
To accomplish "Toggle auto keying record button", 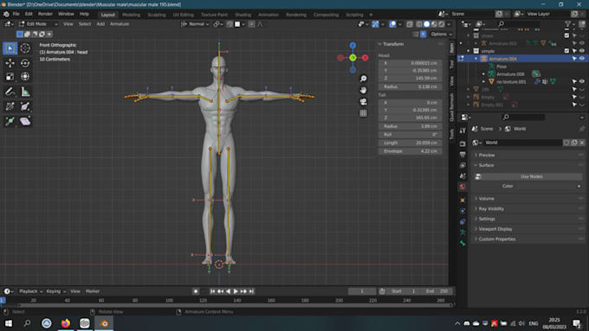I will [196, 291].
